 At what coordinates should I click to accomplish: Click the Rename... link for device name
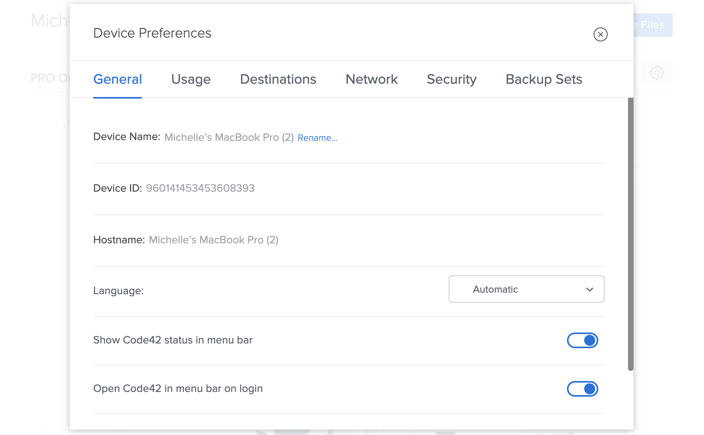pyautogui.click(x=318, y=138)
